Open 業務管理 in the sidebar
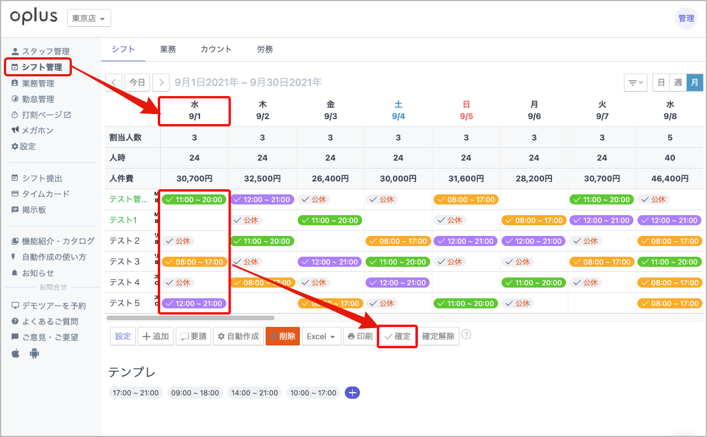Image resolution: width=707 pixels, height=437 pixels. 33,83
